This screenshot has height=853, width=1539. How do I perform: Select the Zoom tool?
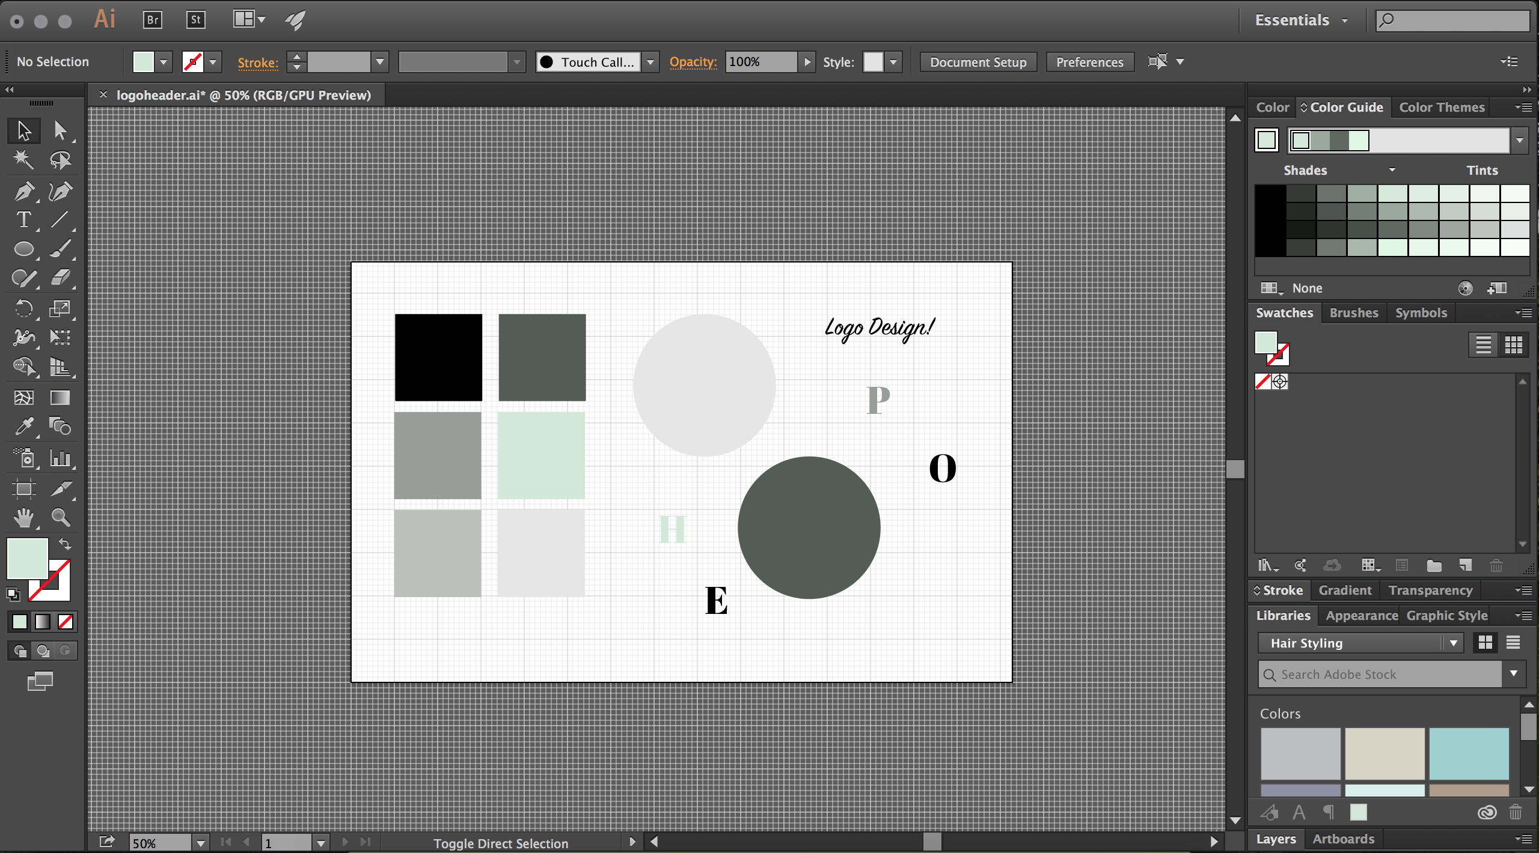point(60,517)
